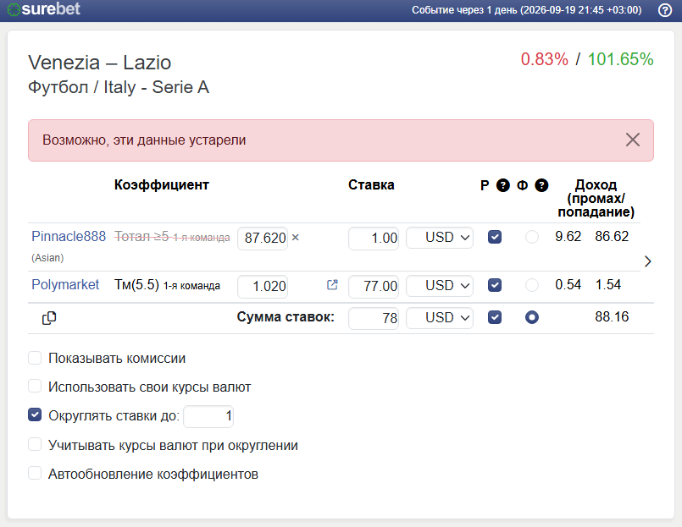
Task: Open total stake currency dropdown
Action: click(440, 318)
